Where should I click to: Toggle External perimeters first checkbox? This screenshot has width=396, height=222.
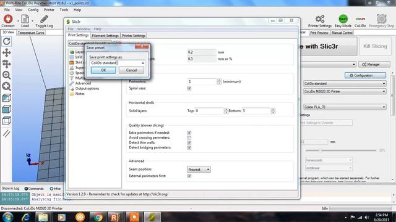[189, 176]
